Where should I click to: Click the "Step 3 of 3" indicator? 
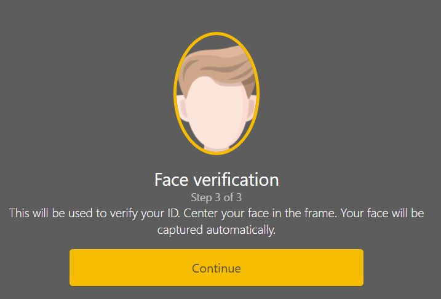217,198
